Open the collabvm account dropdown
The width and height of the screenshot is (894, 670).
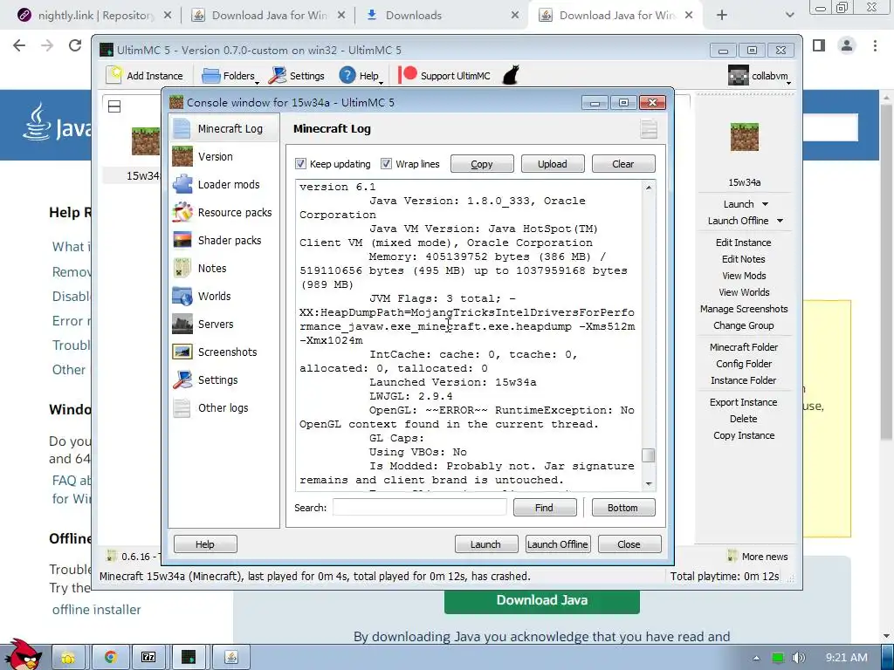pyautogui.click(x=788, y=83)
